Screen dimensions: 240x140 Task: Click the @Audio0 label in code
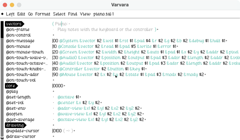click(x=68, y=58)
